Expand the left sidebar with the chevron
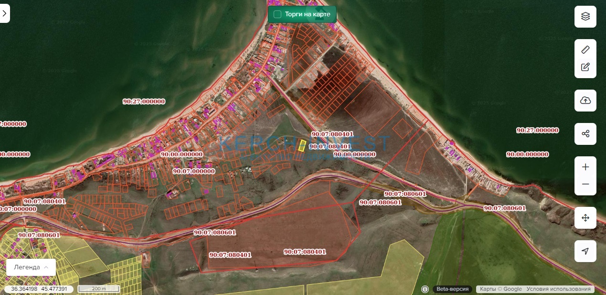Screen dimensions: 606x295 pos(4,13)
